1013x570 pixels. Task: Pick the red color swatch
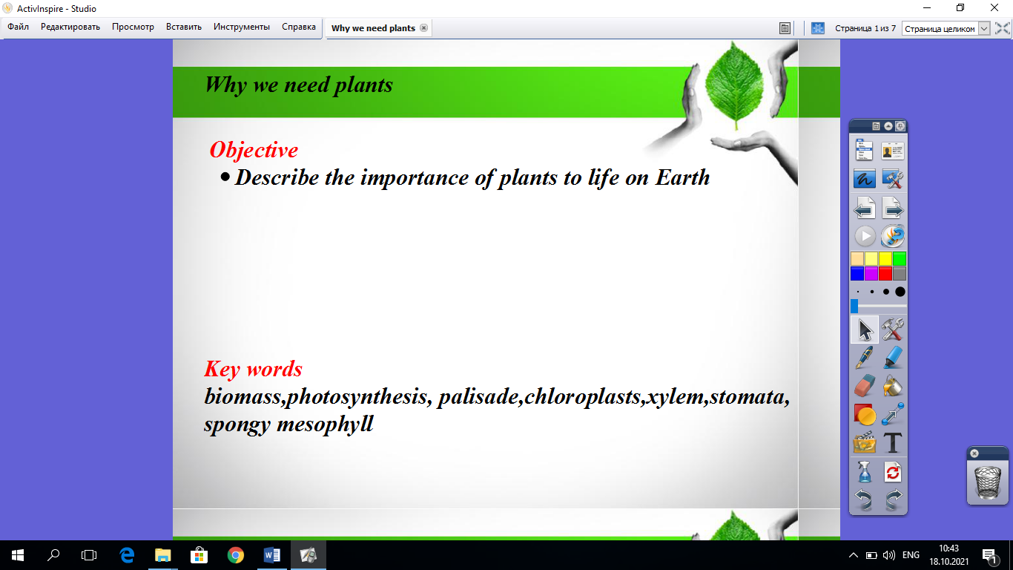(885, 273)
